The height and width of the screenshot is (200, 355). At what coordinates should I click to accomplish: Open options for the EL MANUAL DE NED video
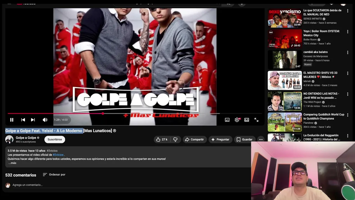(348, 11)
